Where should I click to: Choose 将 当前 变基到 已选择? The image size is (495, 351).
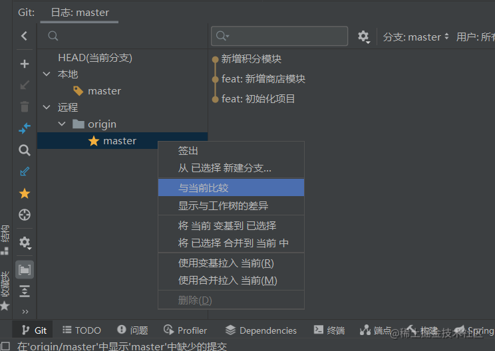point(231,225)
